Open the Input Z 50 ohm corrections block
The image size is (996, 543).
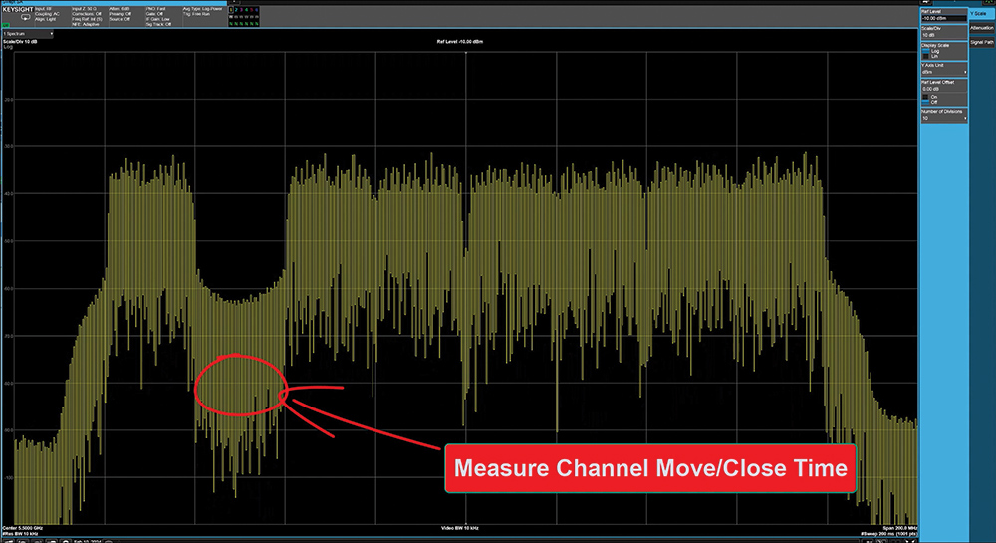tap(87, 17)
